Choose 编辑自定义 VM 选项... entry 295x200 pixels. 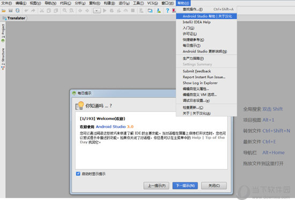(x=206, y=94)
